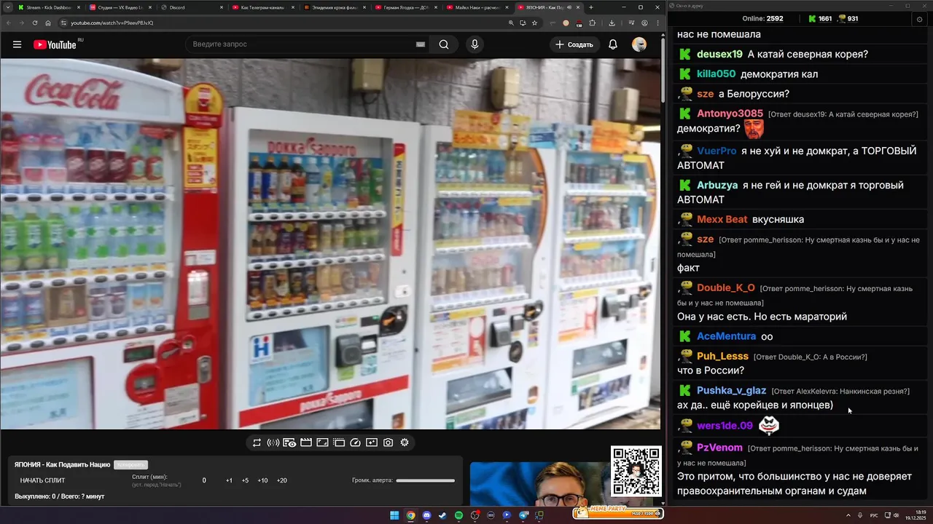Click username deusex19 in chat
This screenshot has height=524, width=933.
click(719, 54)
